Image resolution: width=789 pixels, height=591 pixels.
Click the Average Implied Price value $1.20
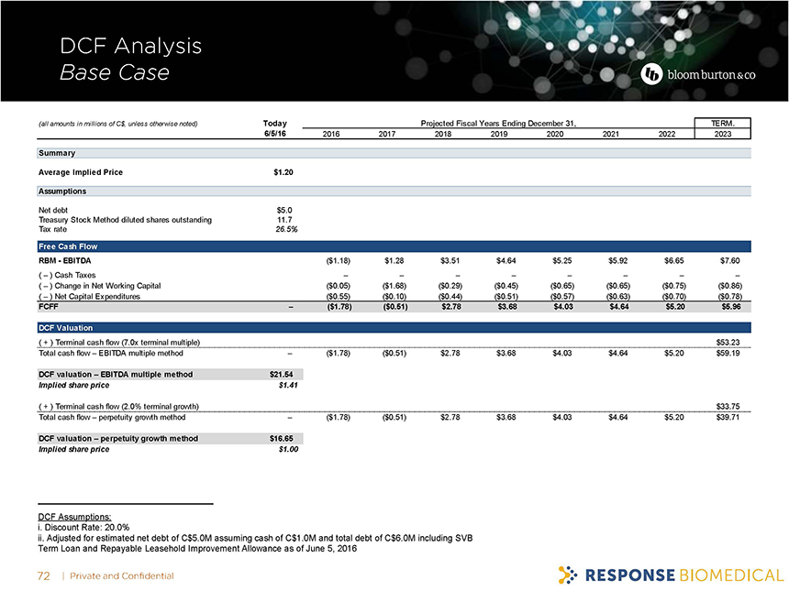click(x=283, y=172)
